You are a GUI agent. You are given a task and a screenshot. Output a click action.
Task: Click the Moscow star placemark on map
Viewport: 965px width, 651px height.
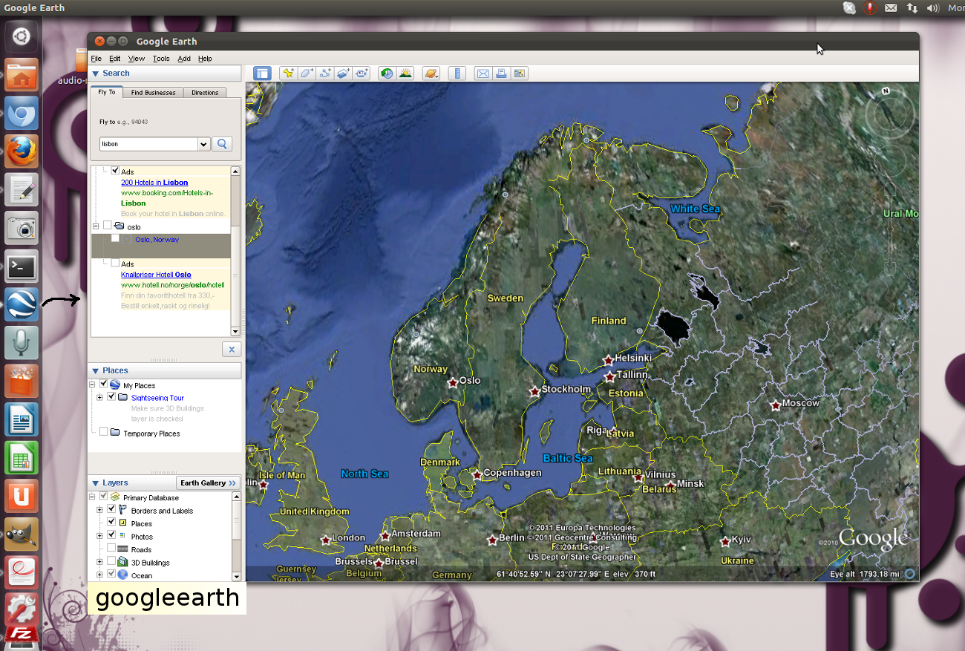[x=776, y=405]
